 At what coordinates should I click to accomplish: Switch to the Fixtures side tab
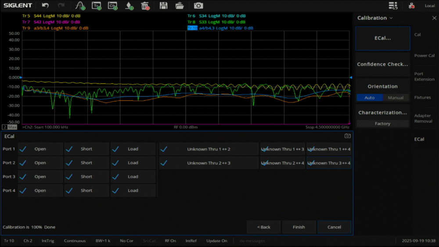[x=423, y=98]
